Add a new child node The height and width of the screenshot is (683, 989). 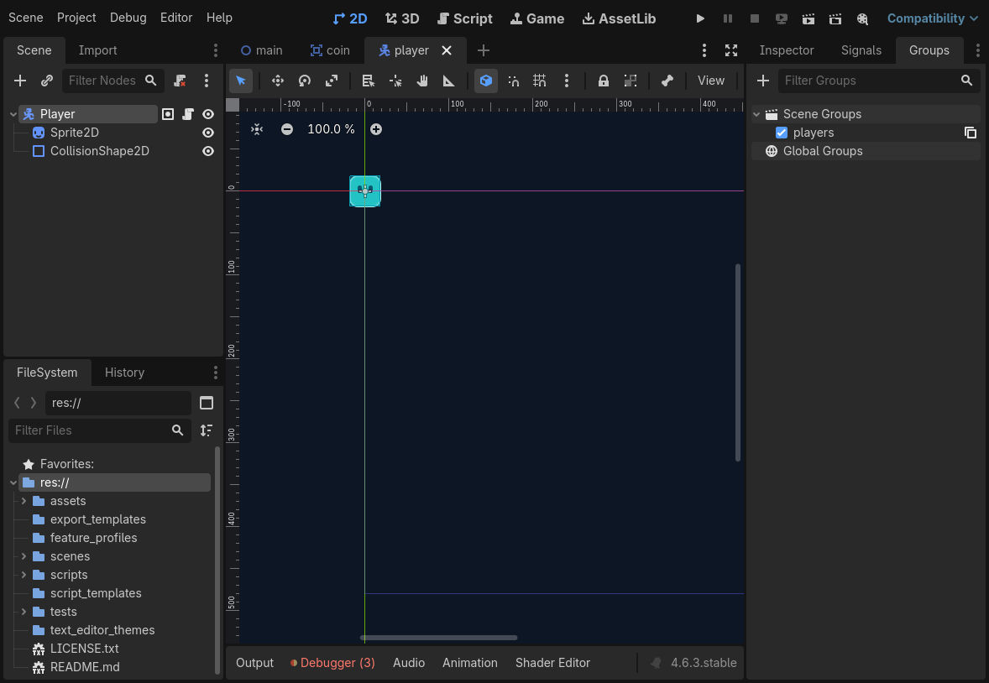(x=20, y=81)
